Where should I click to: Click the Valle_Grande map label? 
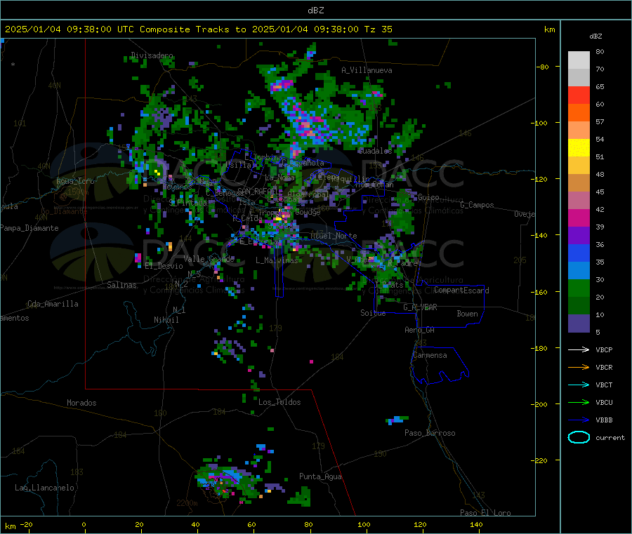(x=209, y=258)
